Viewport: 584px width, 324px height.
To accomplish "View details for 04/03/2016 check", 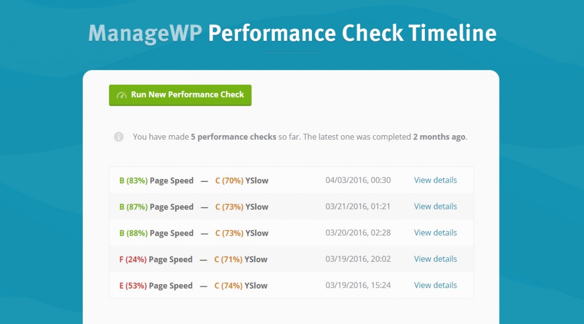I will 435,180.
